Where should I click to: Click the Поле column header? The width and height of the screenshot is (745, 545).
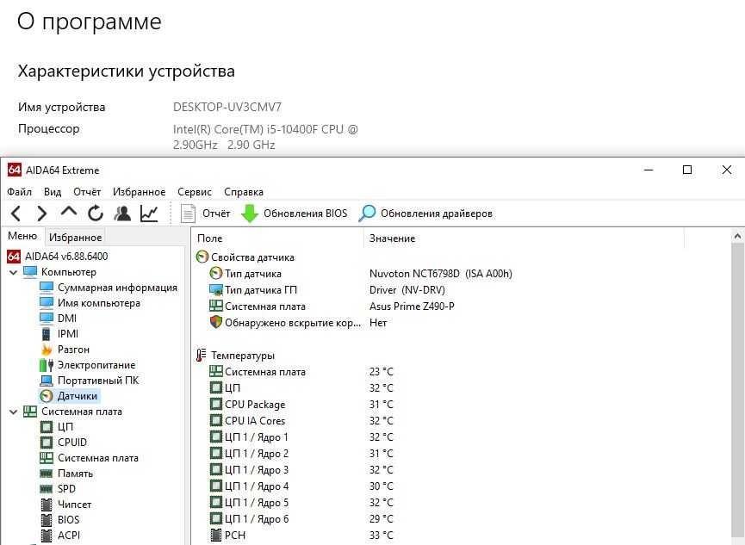click(278, 238)
